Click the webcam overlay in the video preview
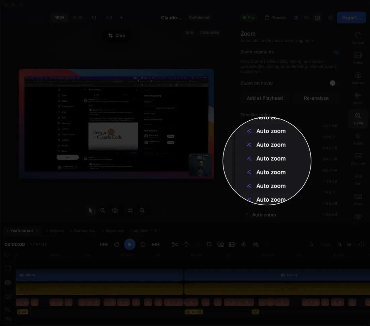The image size is (370, 326). coord(200,165)
